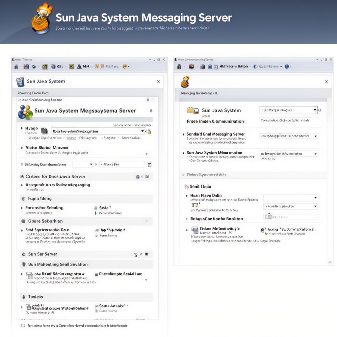Close the right window inner panel
This screenshot has height=337, width=337.
point(326,82)
